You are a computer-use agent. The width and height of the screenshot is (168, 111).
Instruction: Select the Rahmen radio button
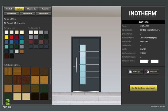click(15, 23)
